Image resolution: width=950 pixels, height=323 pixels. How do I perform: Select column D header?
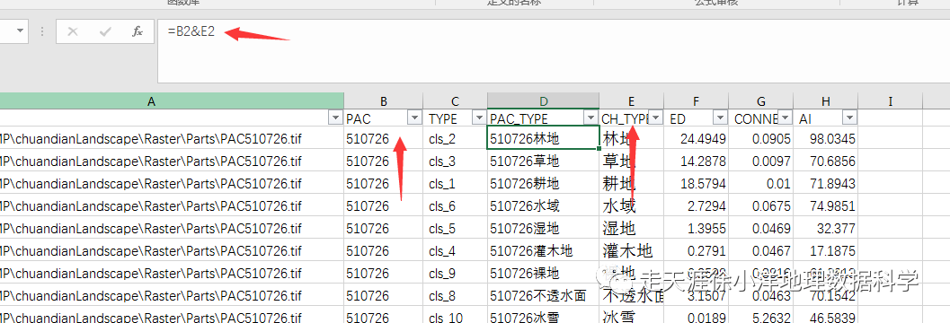(x=544, y=101)
